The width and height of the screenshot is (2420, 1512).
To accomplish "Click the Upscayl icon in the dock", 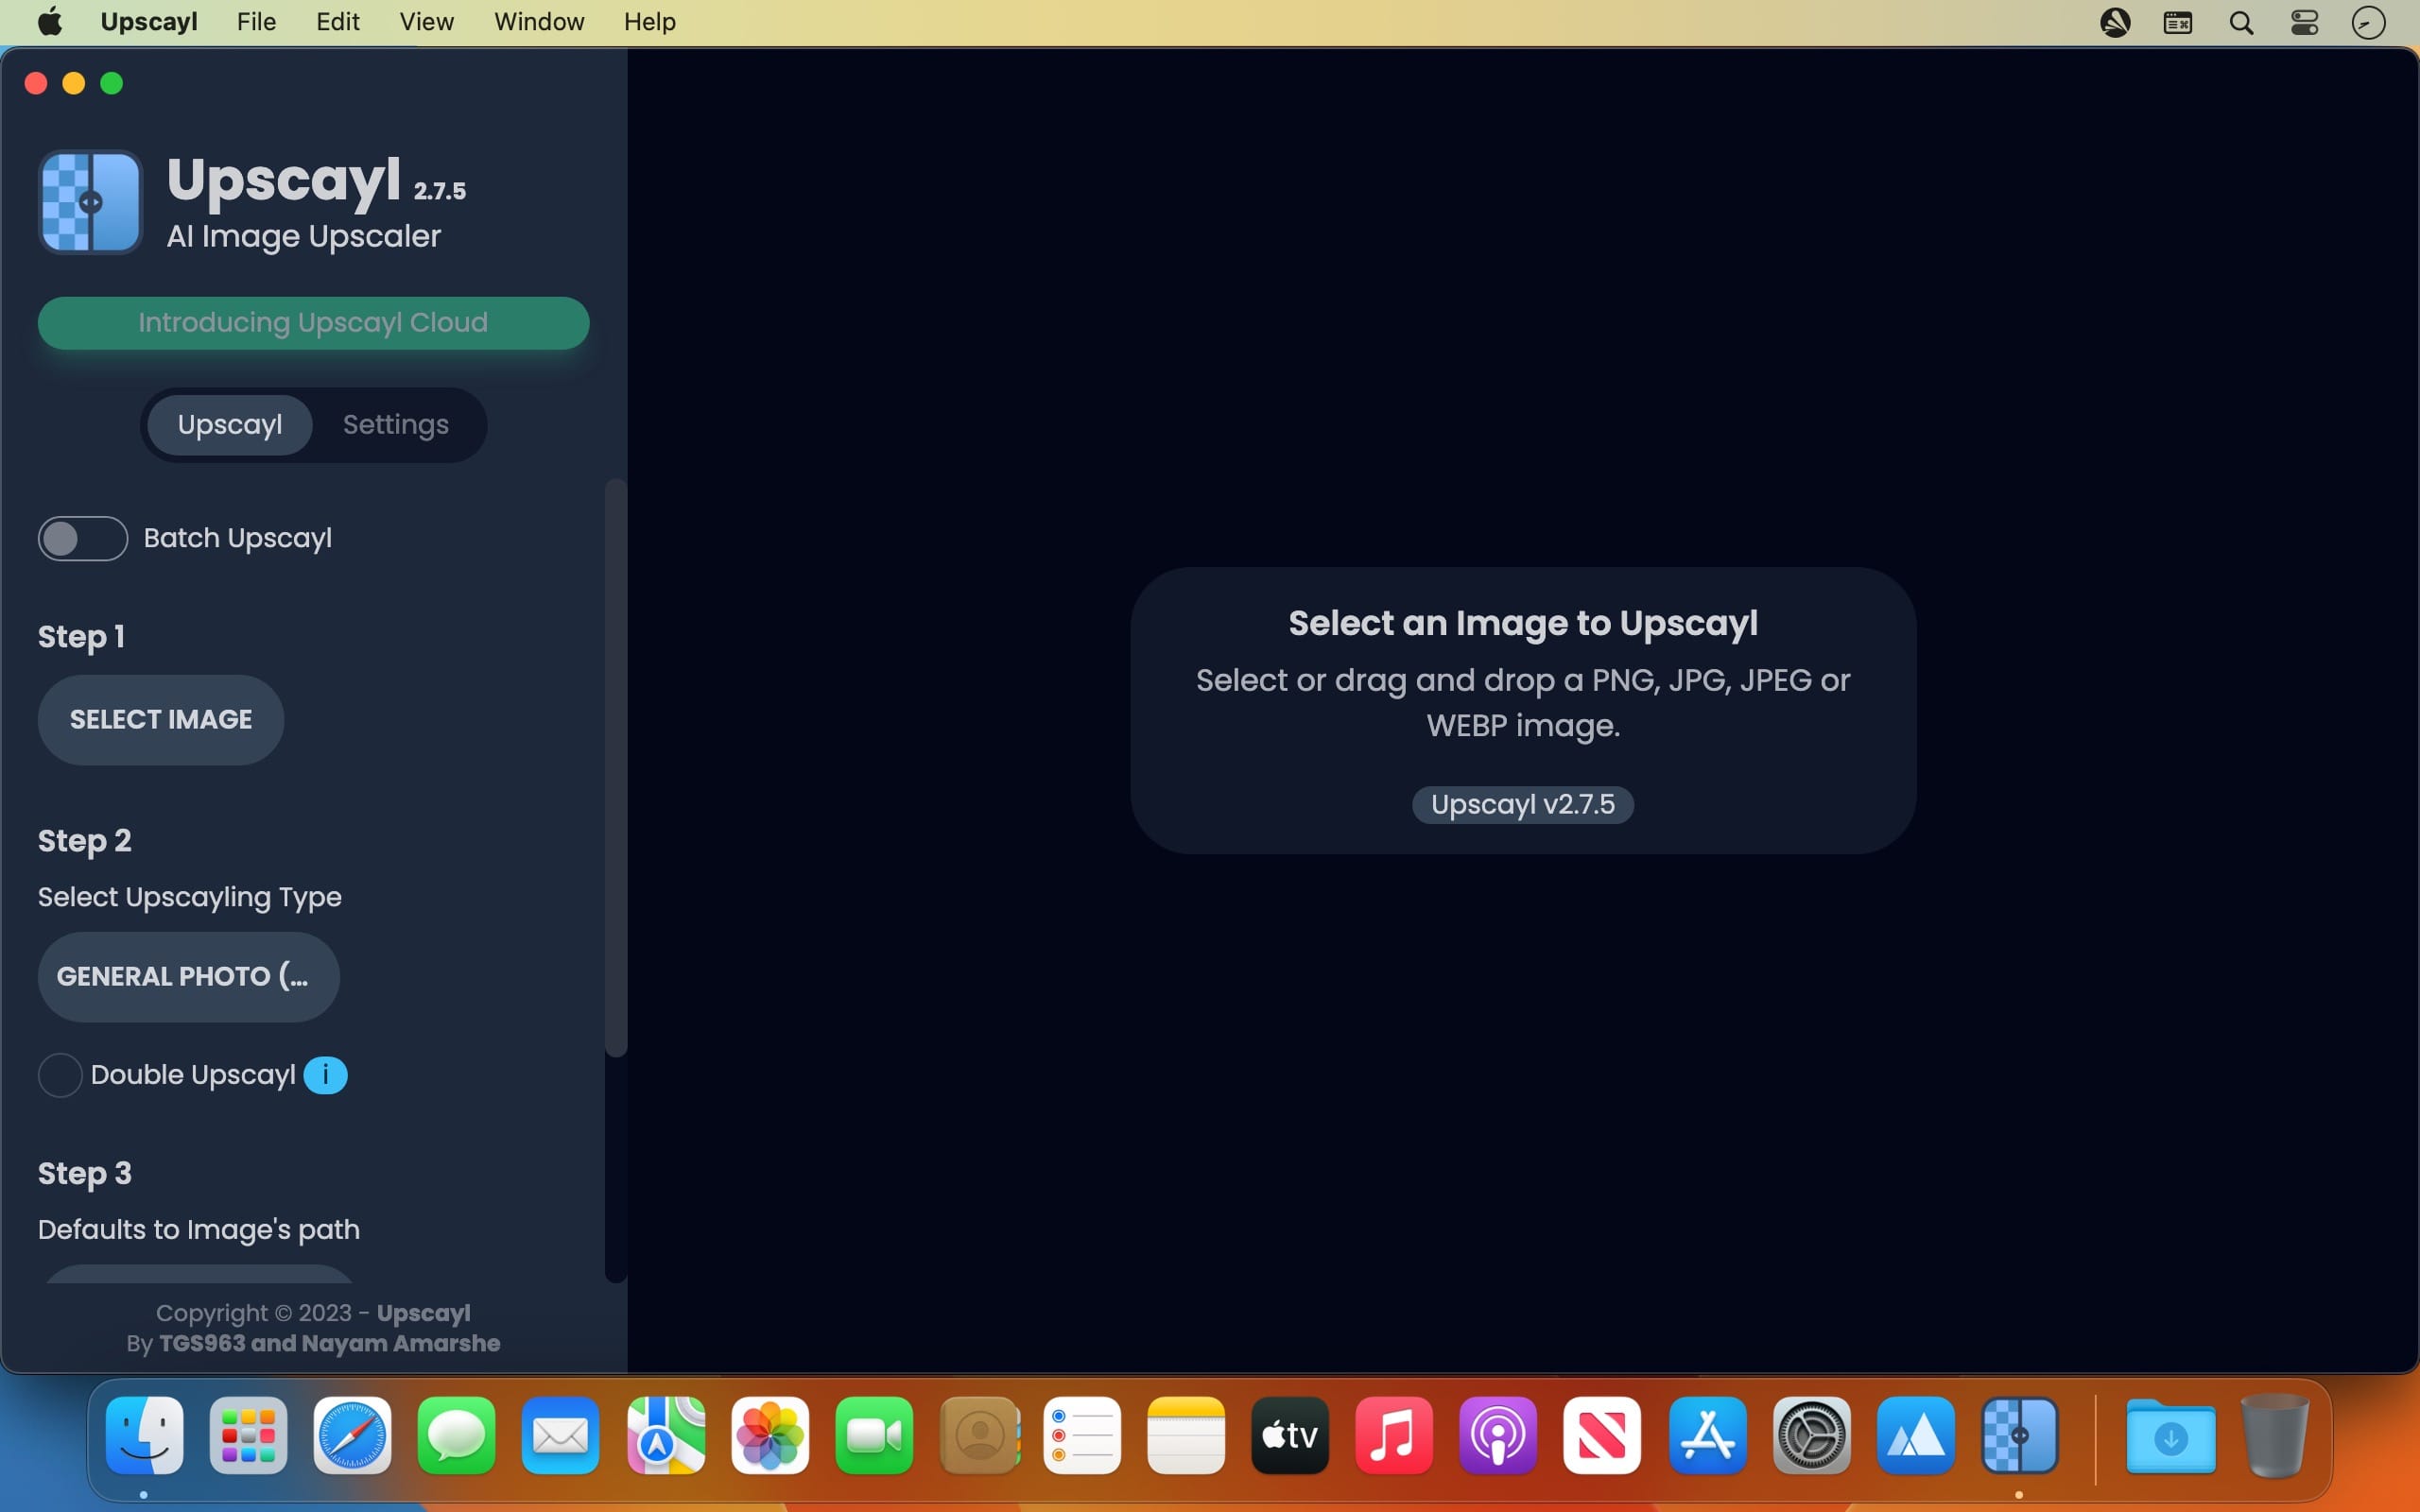I will [2020, 1435].
